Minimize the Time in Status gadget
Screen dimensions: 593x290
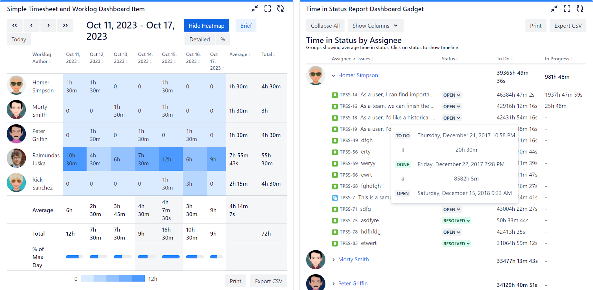tap(554, 9)
